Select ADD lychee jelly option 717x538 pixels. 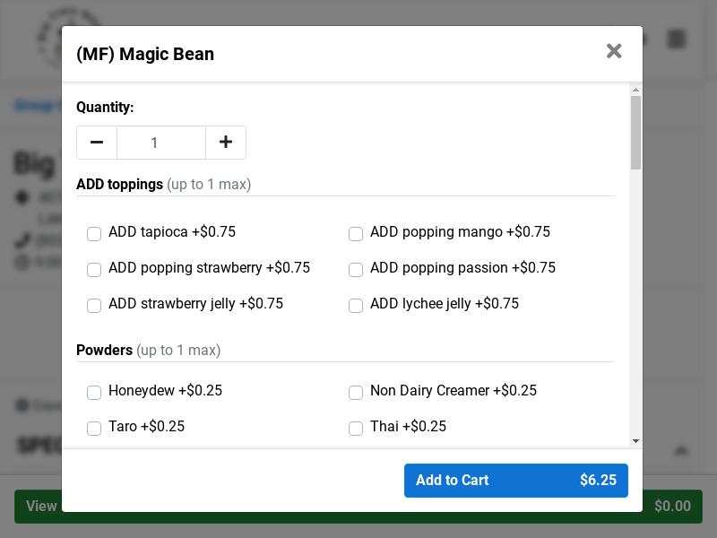pos(356,306)
